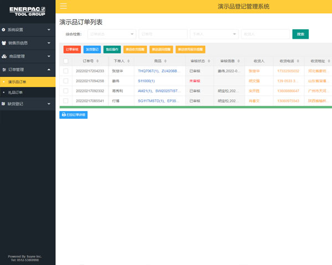Click the people icon beside 销售员信息
The image size is (332, 265).
click(4, 43)
